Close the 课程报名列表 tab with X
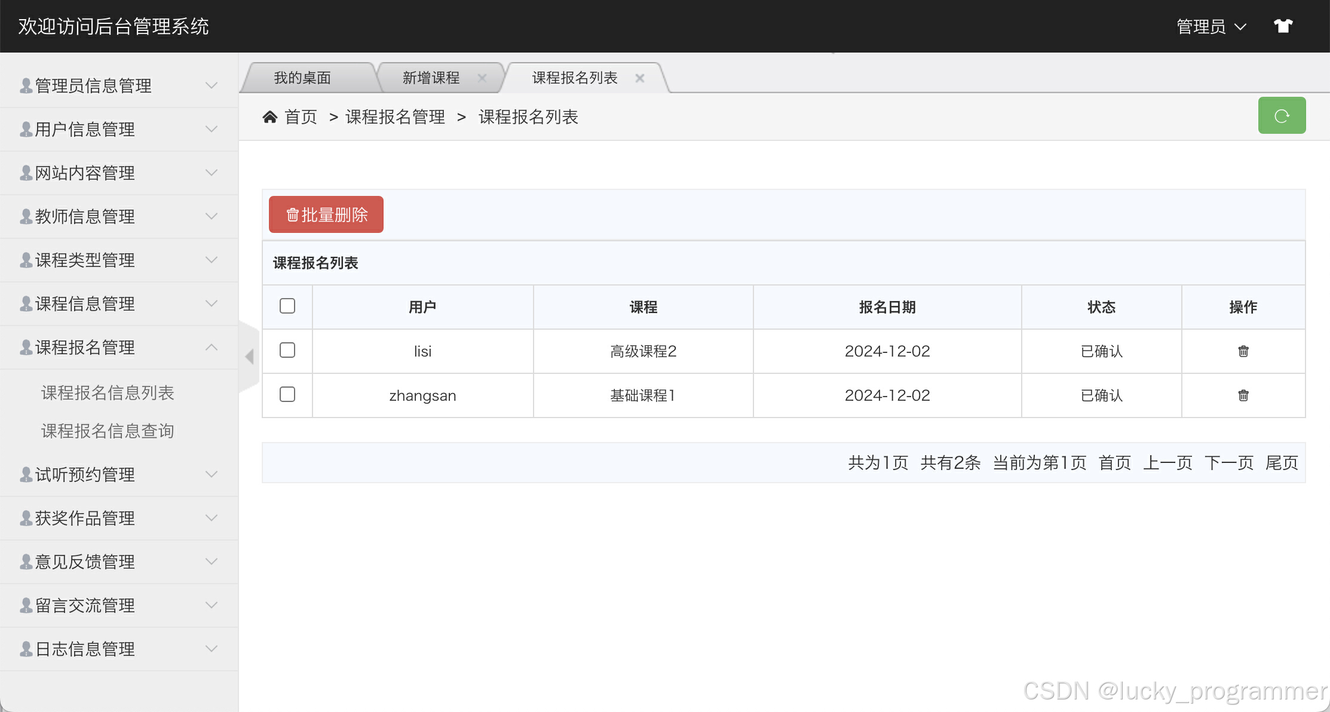Image resolution: width=1330 pixels, height=712 pixels. (639, 78)
